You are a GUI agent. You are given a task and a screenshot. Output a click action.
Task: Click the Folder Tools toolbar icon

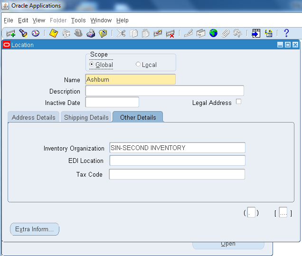237,33
